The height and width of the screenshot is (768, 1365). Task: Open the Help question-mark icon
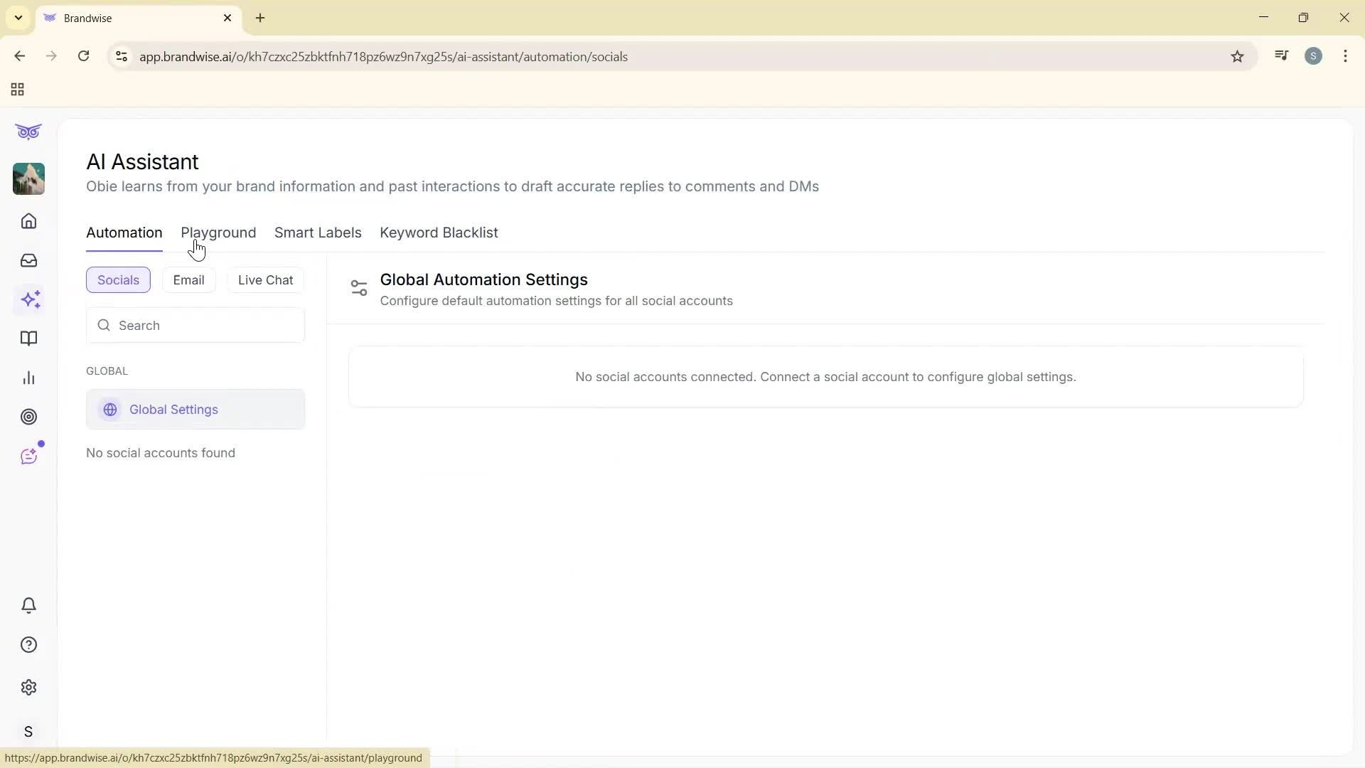pyautogui.click(x=28, y=644)
